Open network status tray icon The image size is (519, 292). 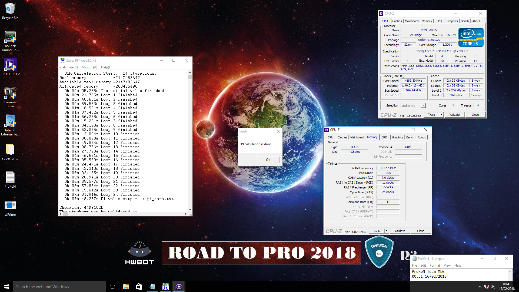486,287
